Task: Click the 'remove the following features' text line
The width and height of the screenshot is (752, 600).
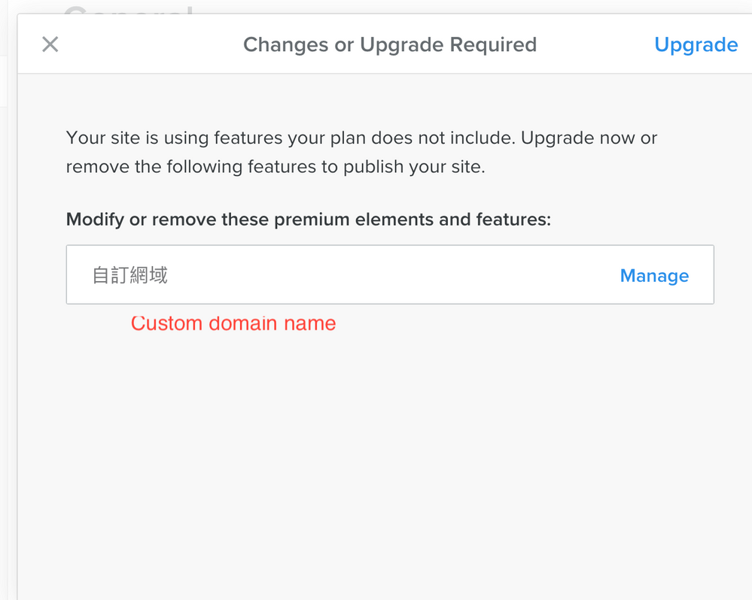Action: (x=276, y=167)
